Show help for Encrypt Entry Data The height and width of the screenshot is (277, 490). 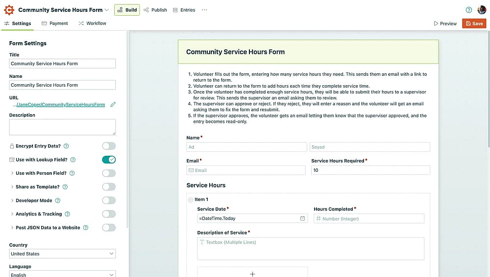point(66,146)
